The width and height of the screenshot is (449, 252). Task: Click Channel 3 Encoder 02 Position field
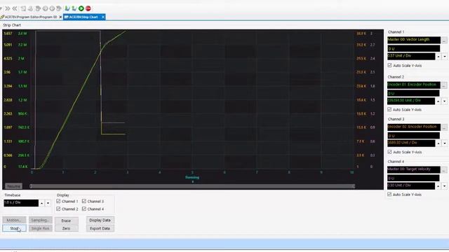(x=414, y=127)
